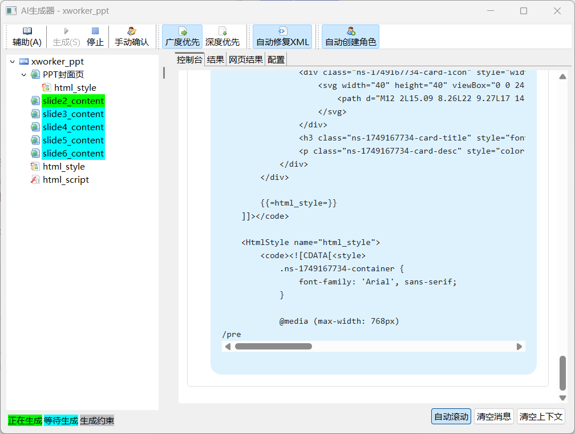Image resolution: width=575 pixels, height=434 pixels.
Task: Select slide6_content in the tree
Action: (x=73, y=154)
